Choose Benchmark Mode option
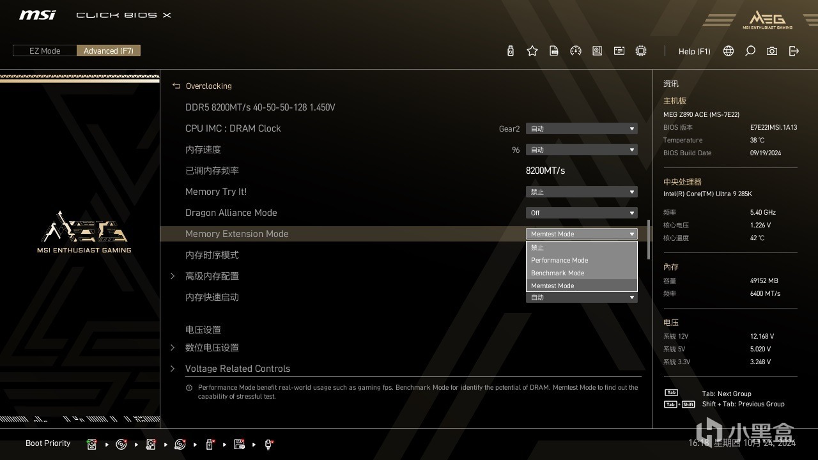 [x=582, y=273]
